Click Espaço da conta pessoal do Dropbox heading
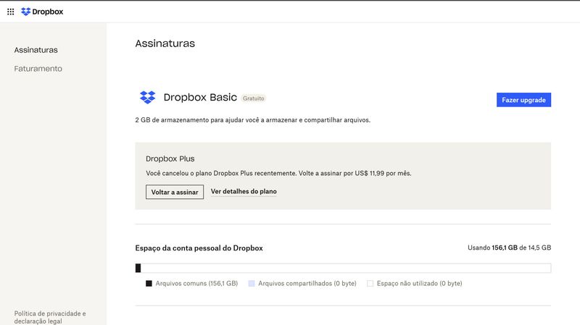This screenshot has height=325, width=580. tap(199, 248)
